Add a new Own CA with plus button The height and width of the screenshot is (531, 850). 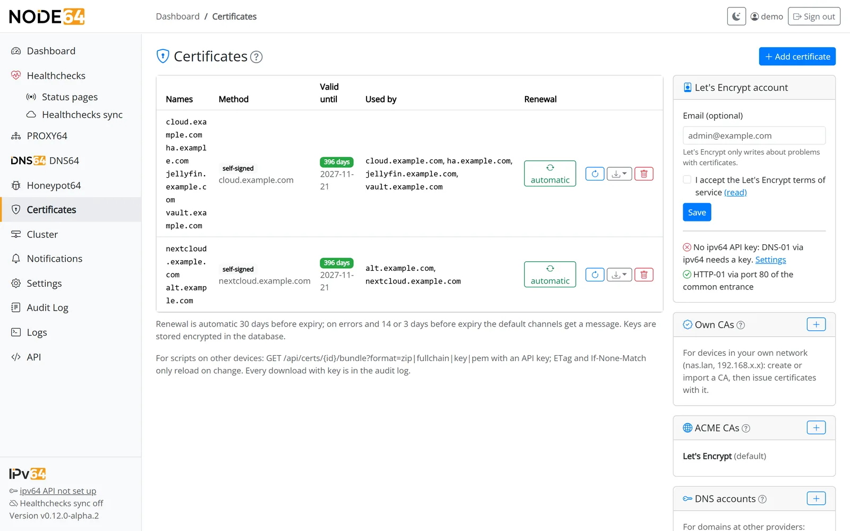pos(816,324)
